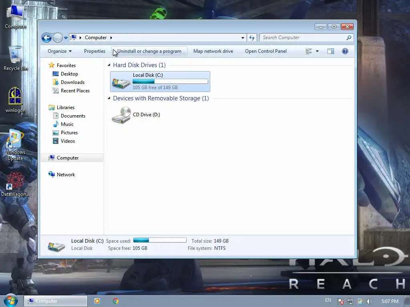The image size is (410, 307).
Task: Open the address bar history dropdown
Action: click(243, 38)
